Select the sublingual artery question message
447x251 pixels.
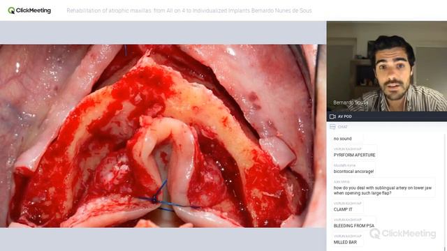(x=383, y=190)
